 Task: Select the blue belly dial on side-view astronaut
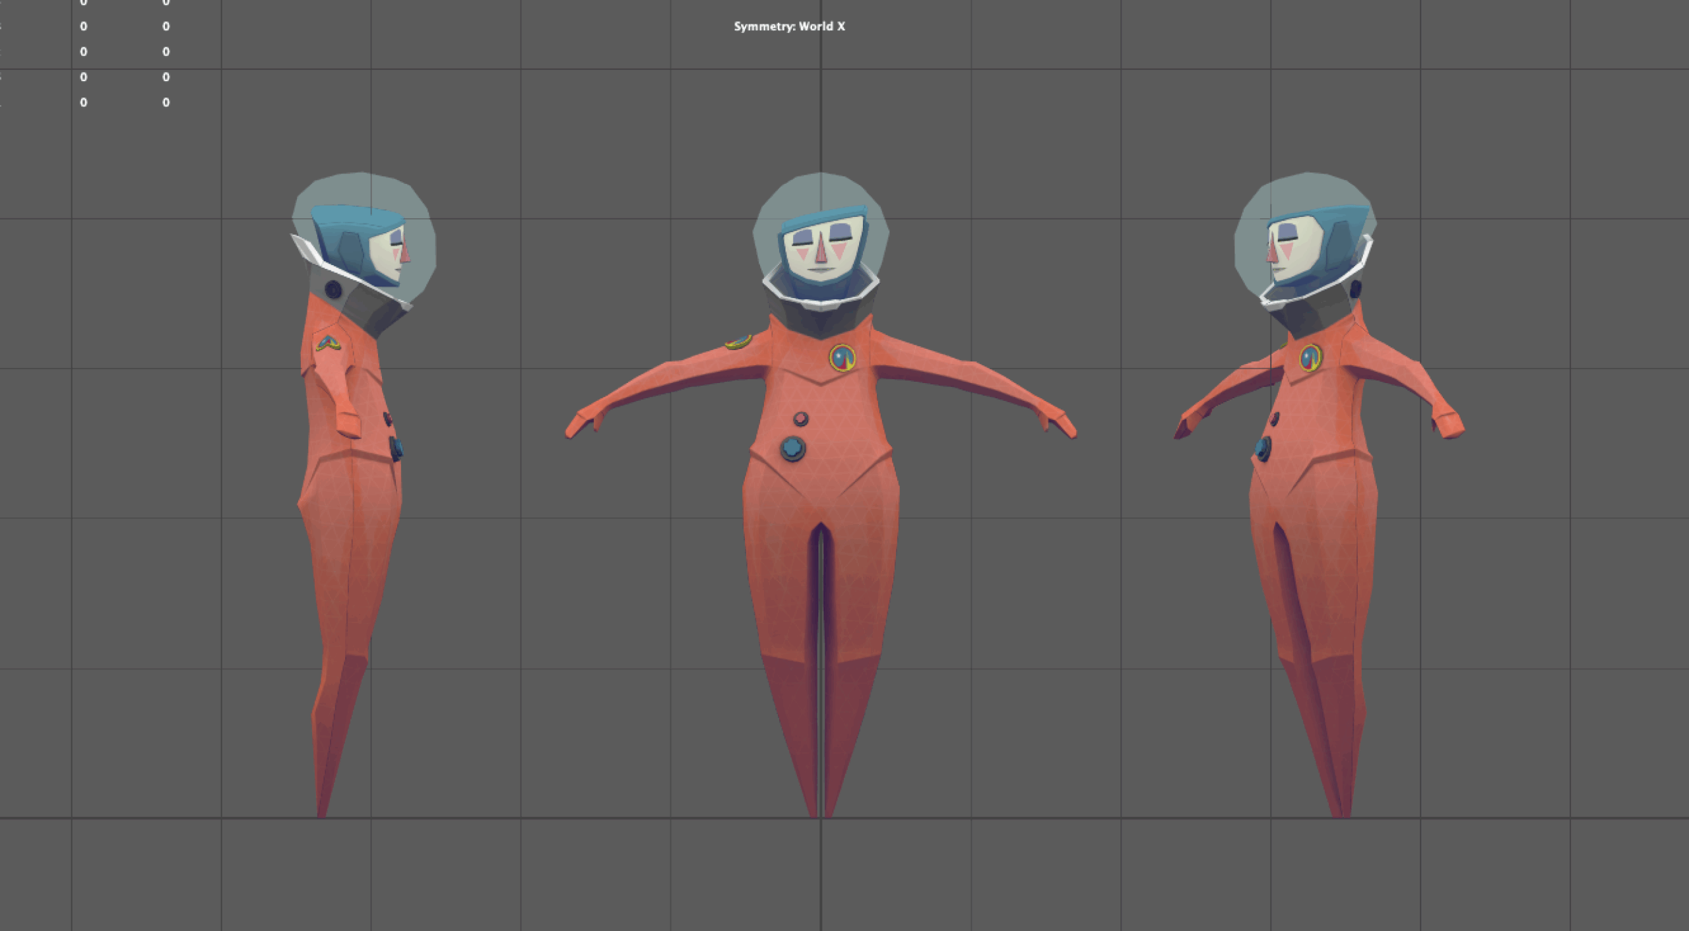tap(396, 448)
